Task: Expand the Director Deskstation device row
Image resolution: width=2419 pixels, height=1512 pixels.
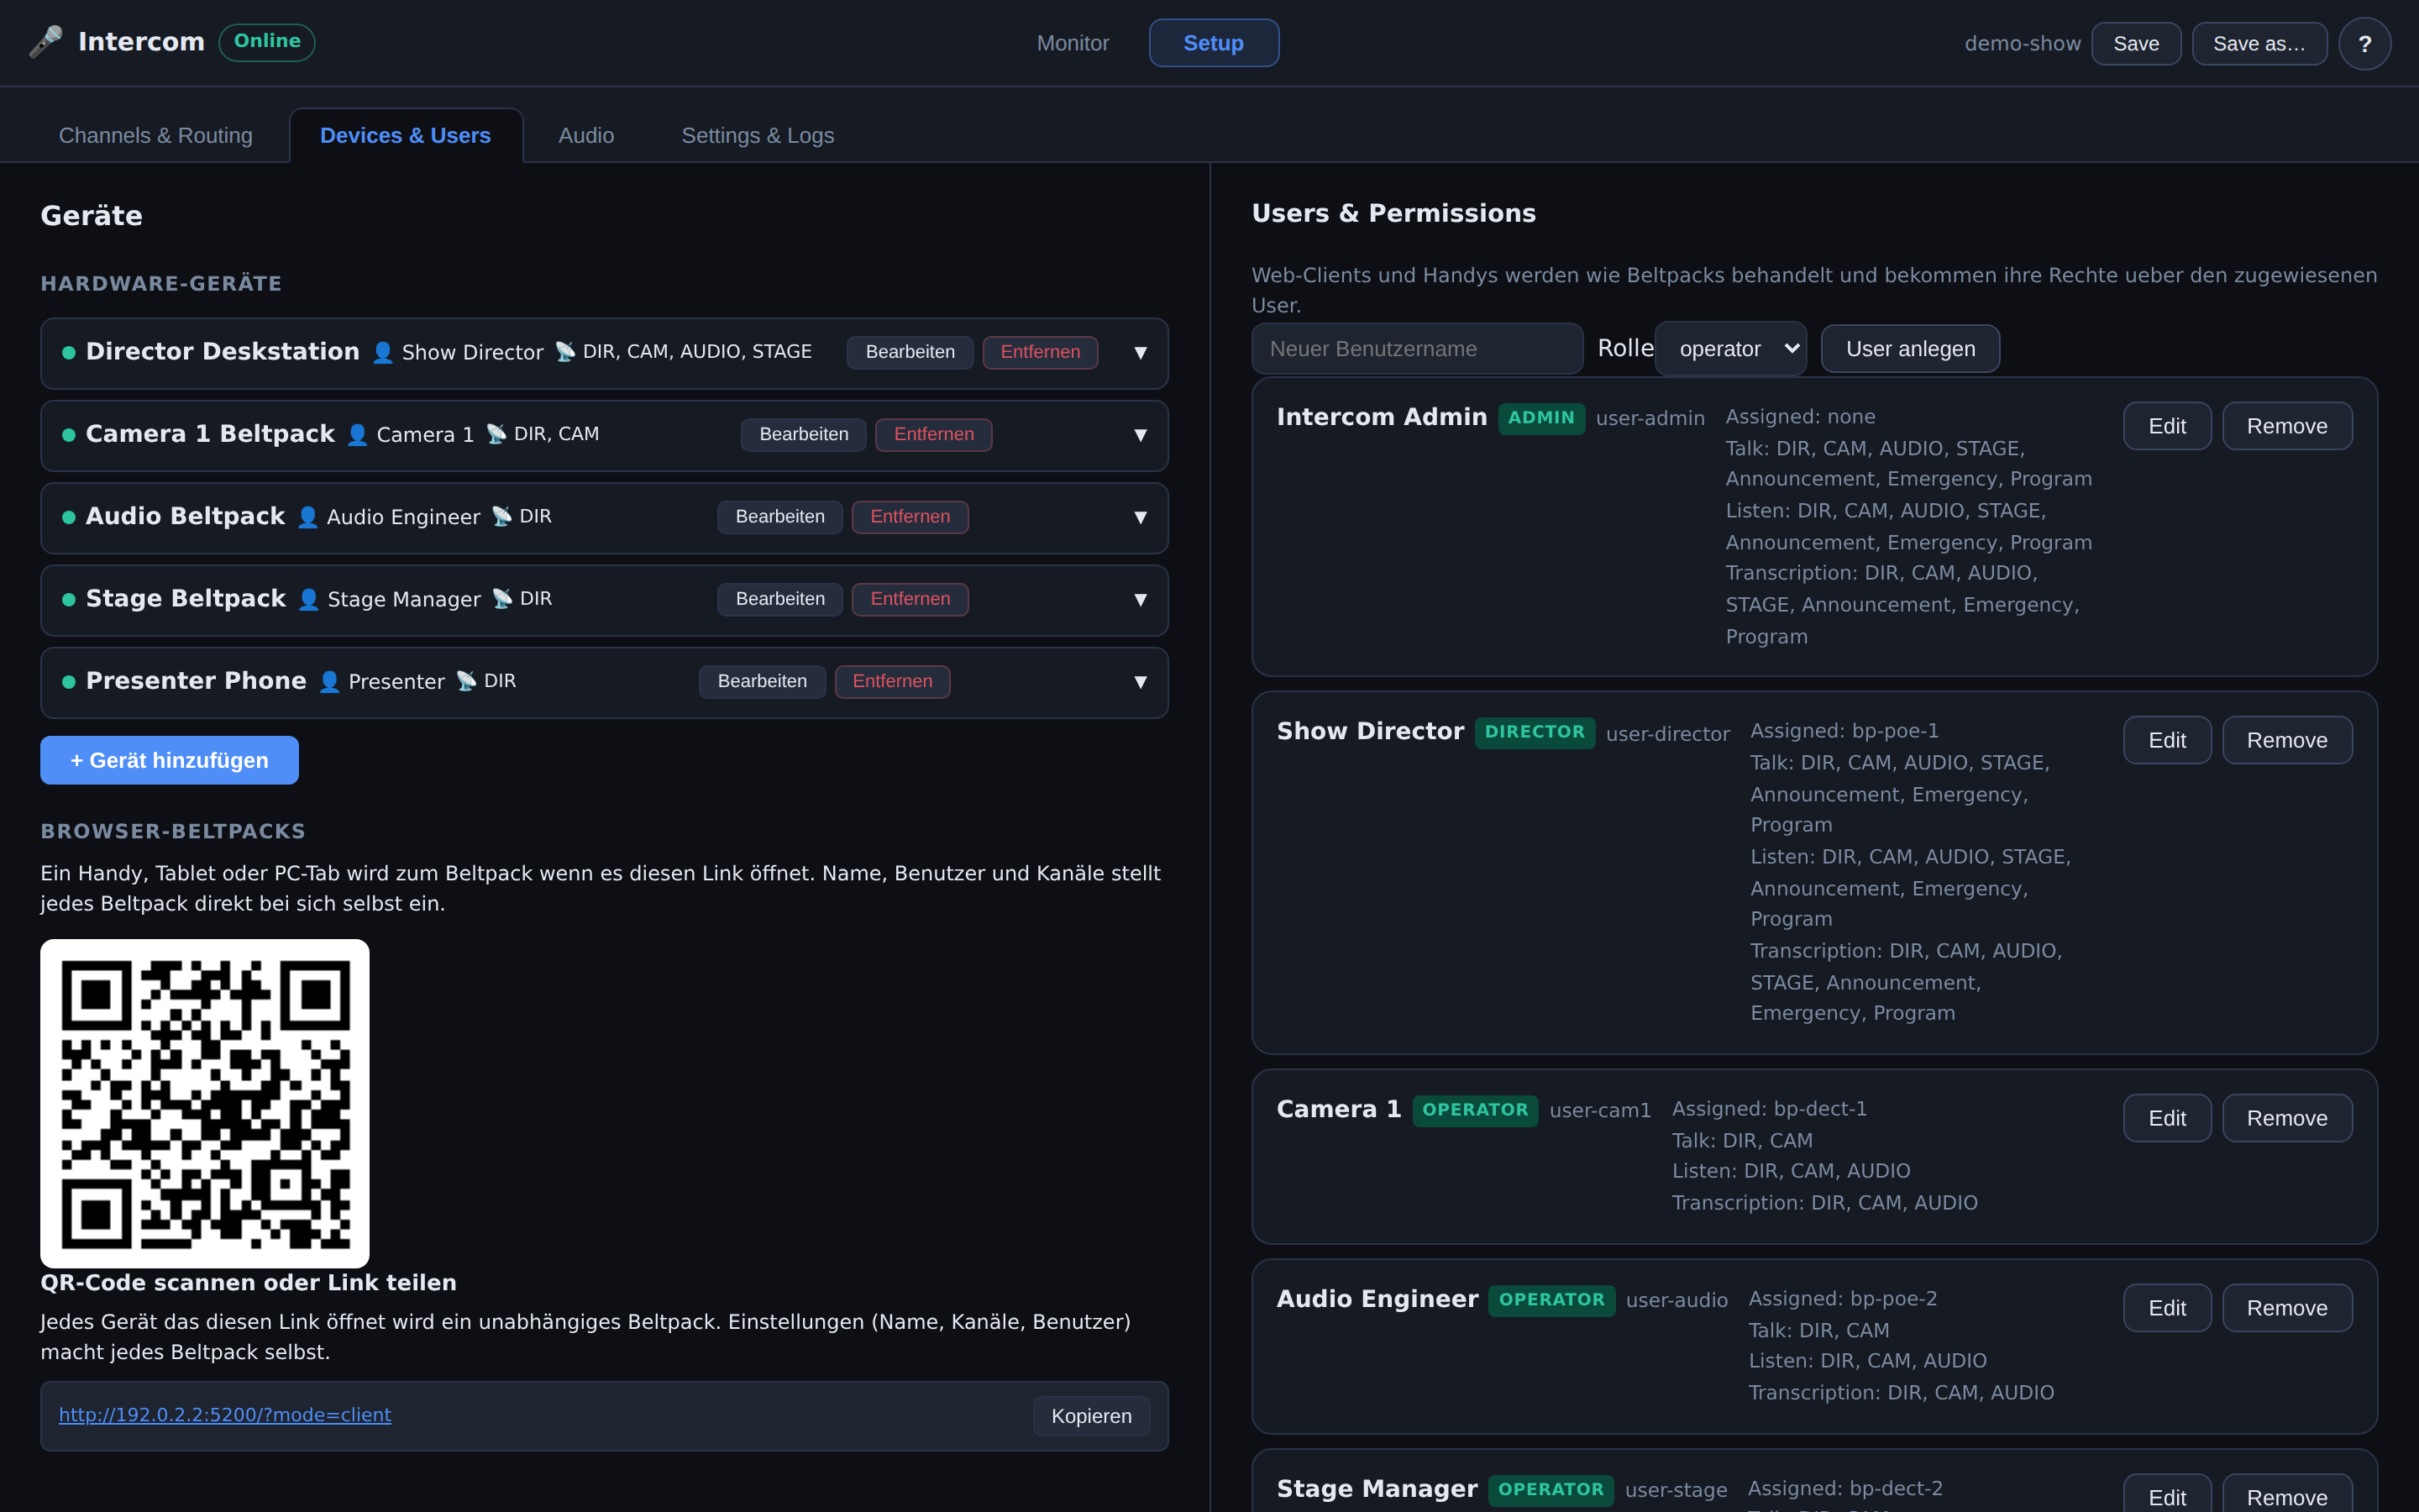Action: pos(1141,353)
